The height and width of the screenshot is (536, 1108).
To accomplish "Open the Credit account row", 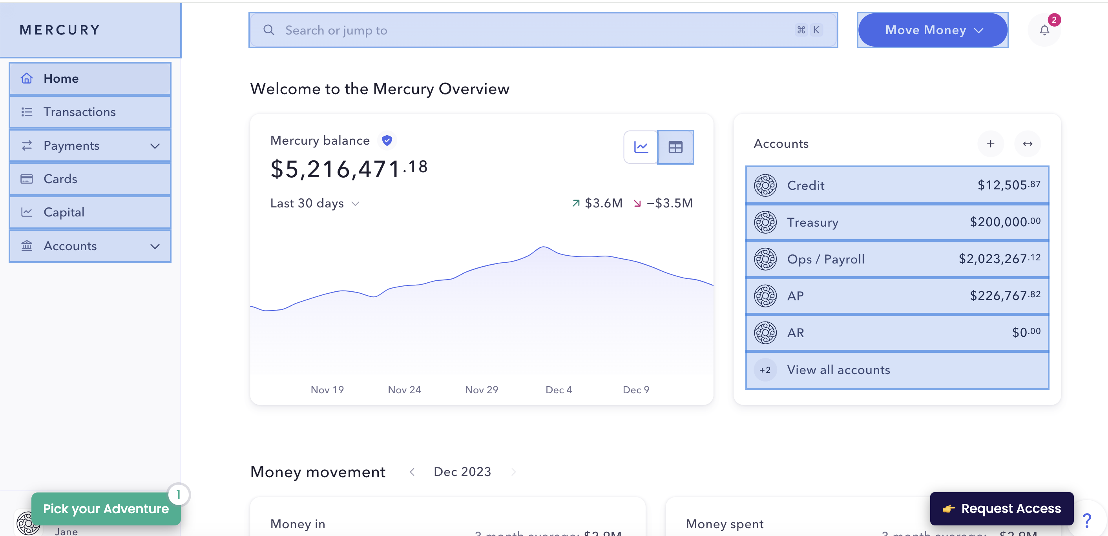I will [897, 185].
